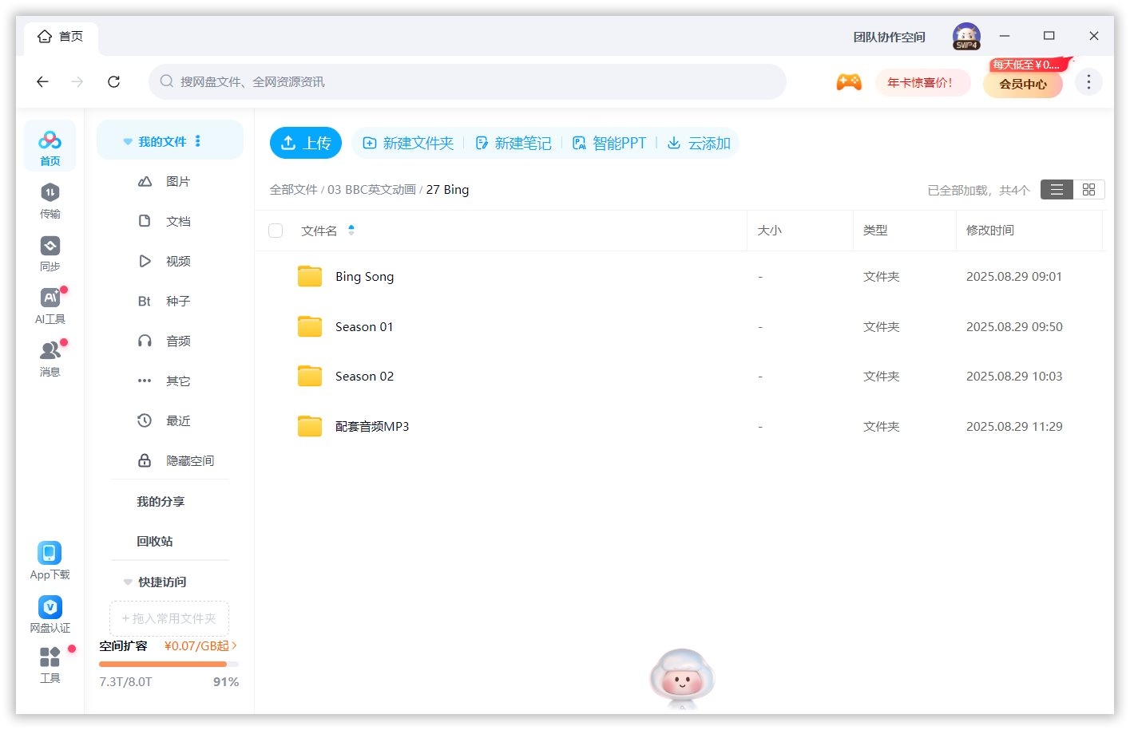Open 团队协作空间 at the top
This screenshot has width=1130, height=730.
(887, 36)
